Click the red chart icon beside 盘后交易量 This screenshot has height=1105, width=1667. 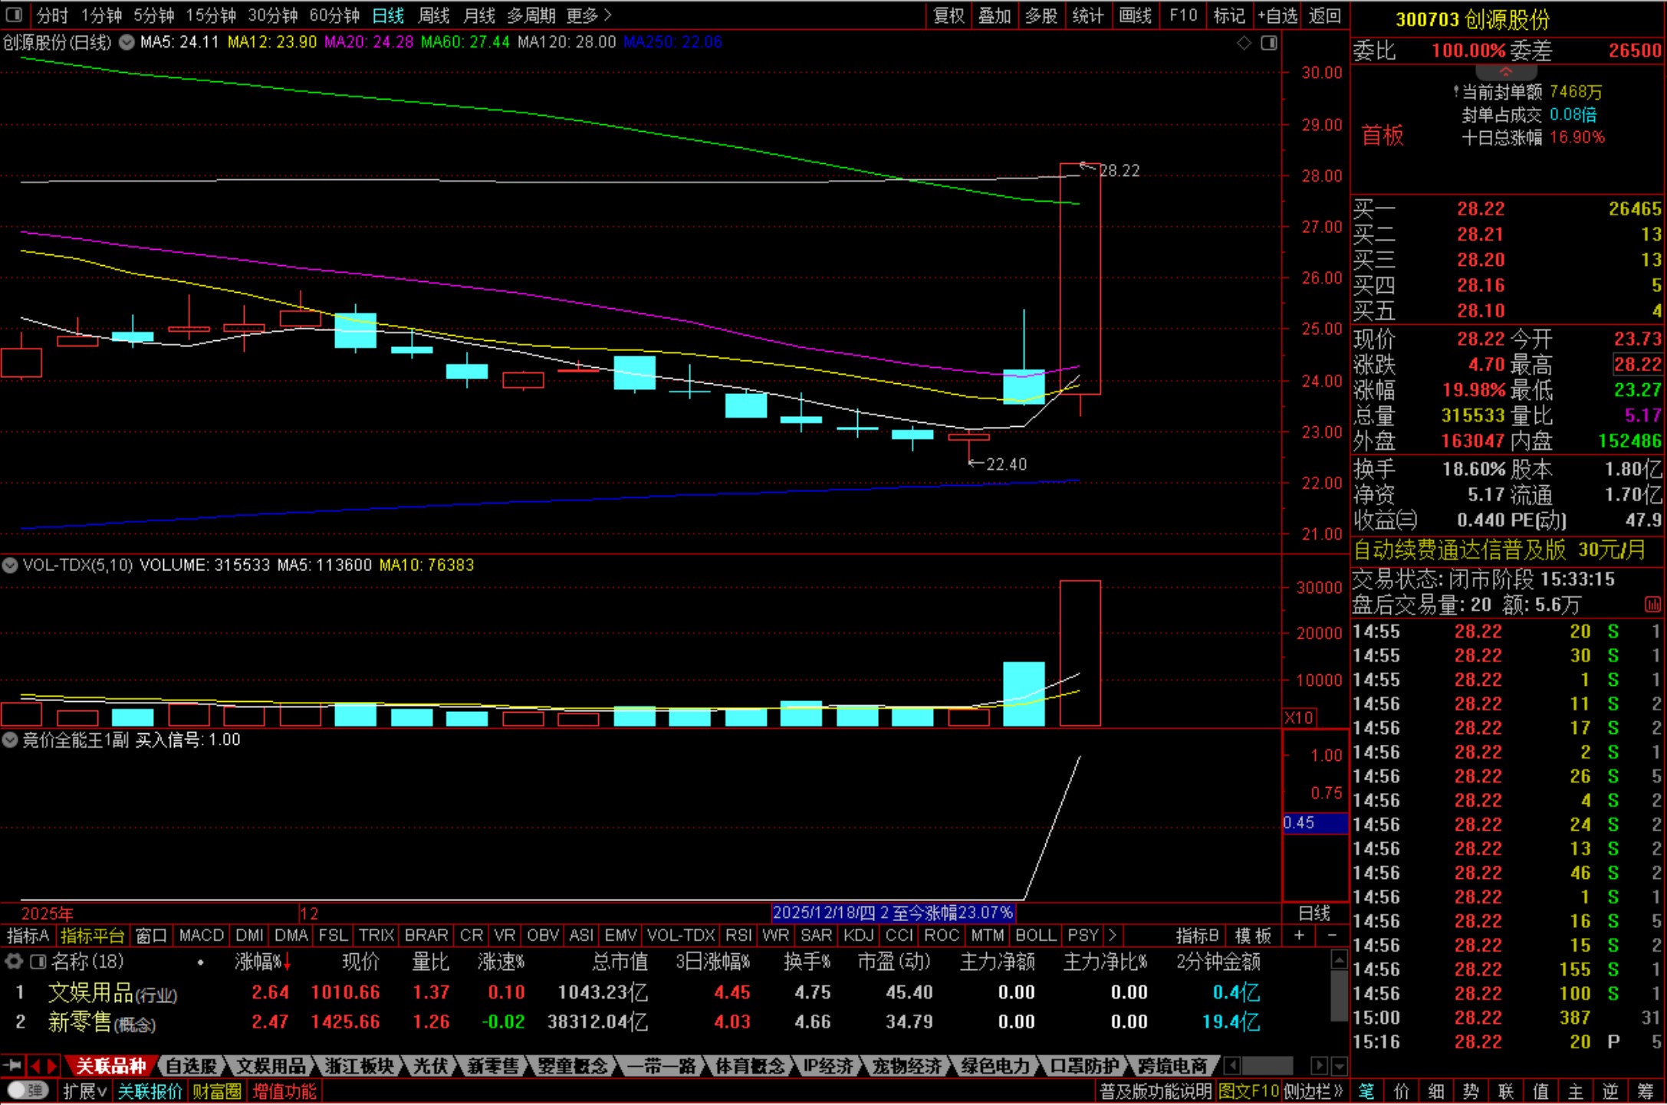(x=1652, y=605)
